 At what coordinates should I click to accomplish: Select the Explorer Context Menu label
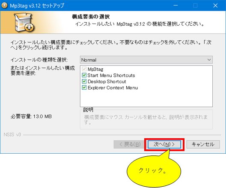[113, 88]
